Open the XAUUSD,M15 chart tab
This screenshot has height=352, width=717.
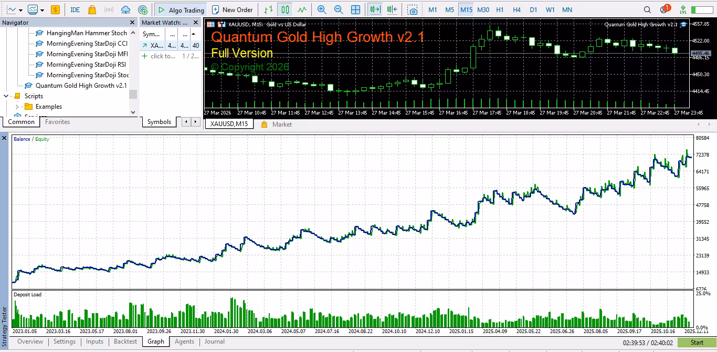coord(229,124)
